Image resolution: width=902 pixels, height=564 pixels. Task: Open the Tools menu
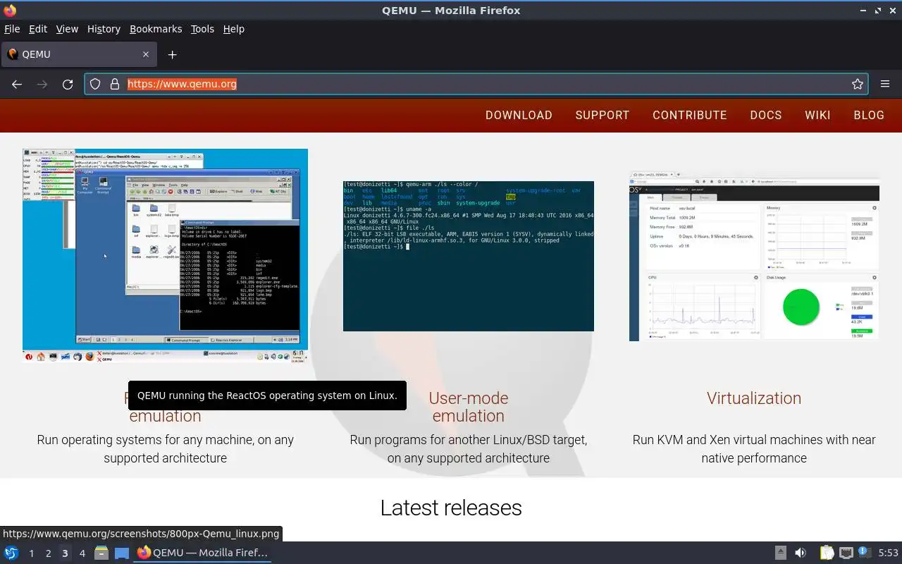tap(202, 29)
